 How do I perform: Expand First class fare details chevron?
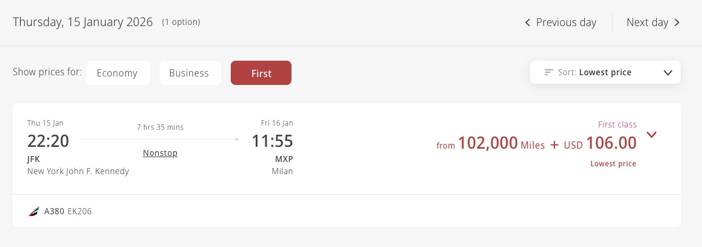[x=652, y=135]
